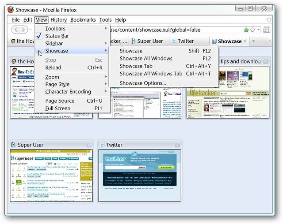Open a new tab with plus button
The height and width of the screenshot is (224, 283).
(x=253, y=41)
